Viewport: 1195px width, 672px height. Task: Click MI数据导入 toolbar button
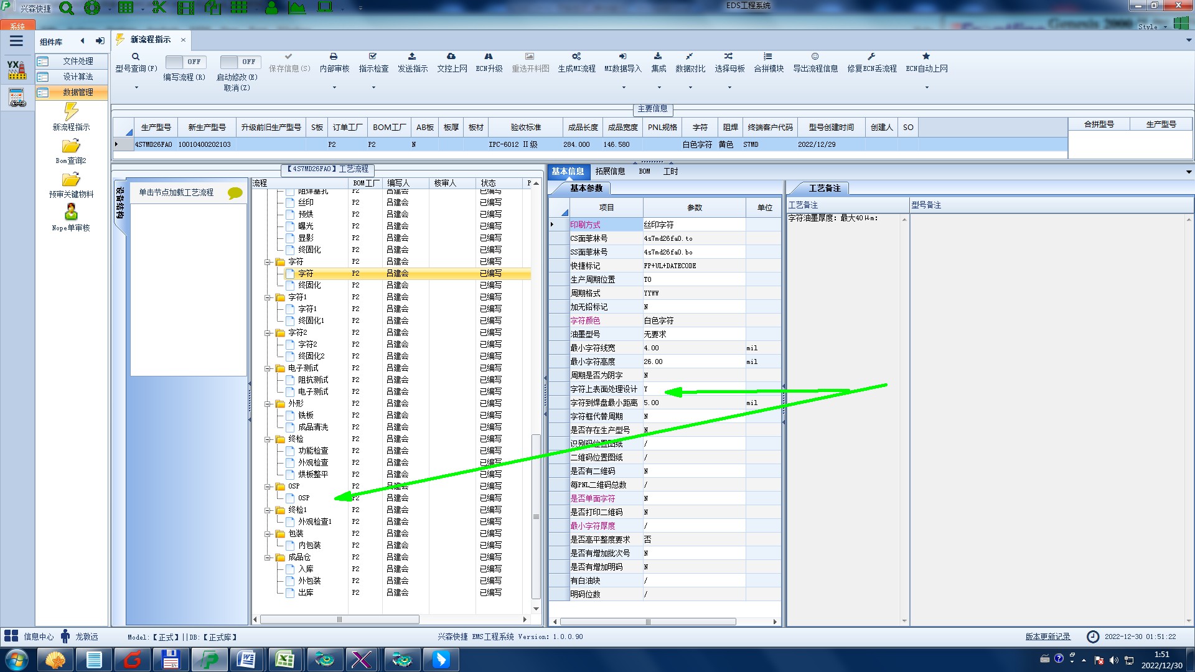click(x=622, y=62)
